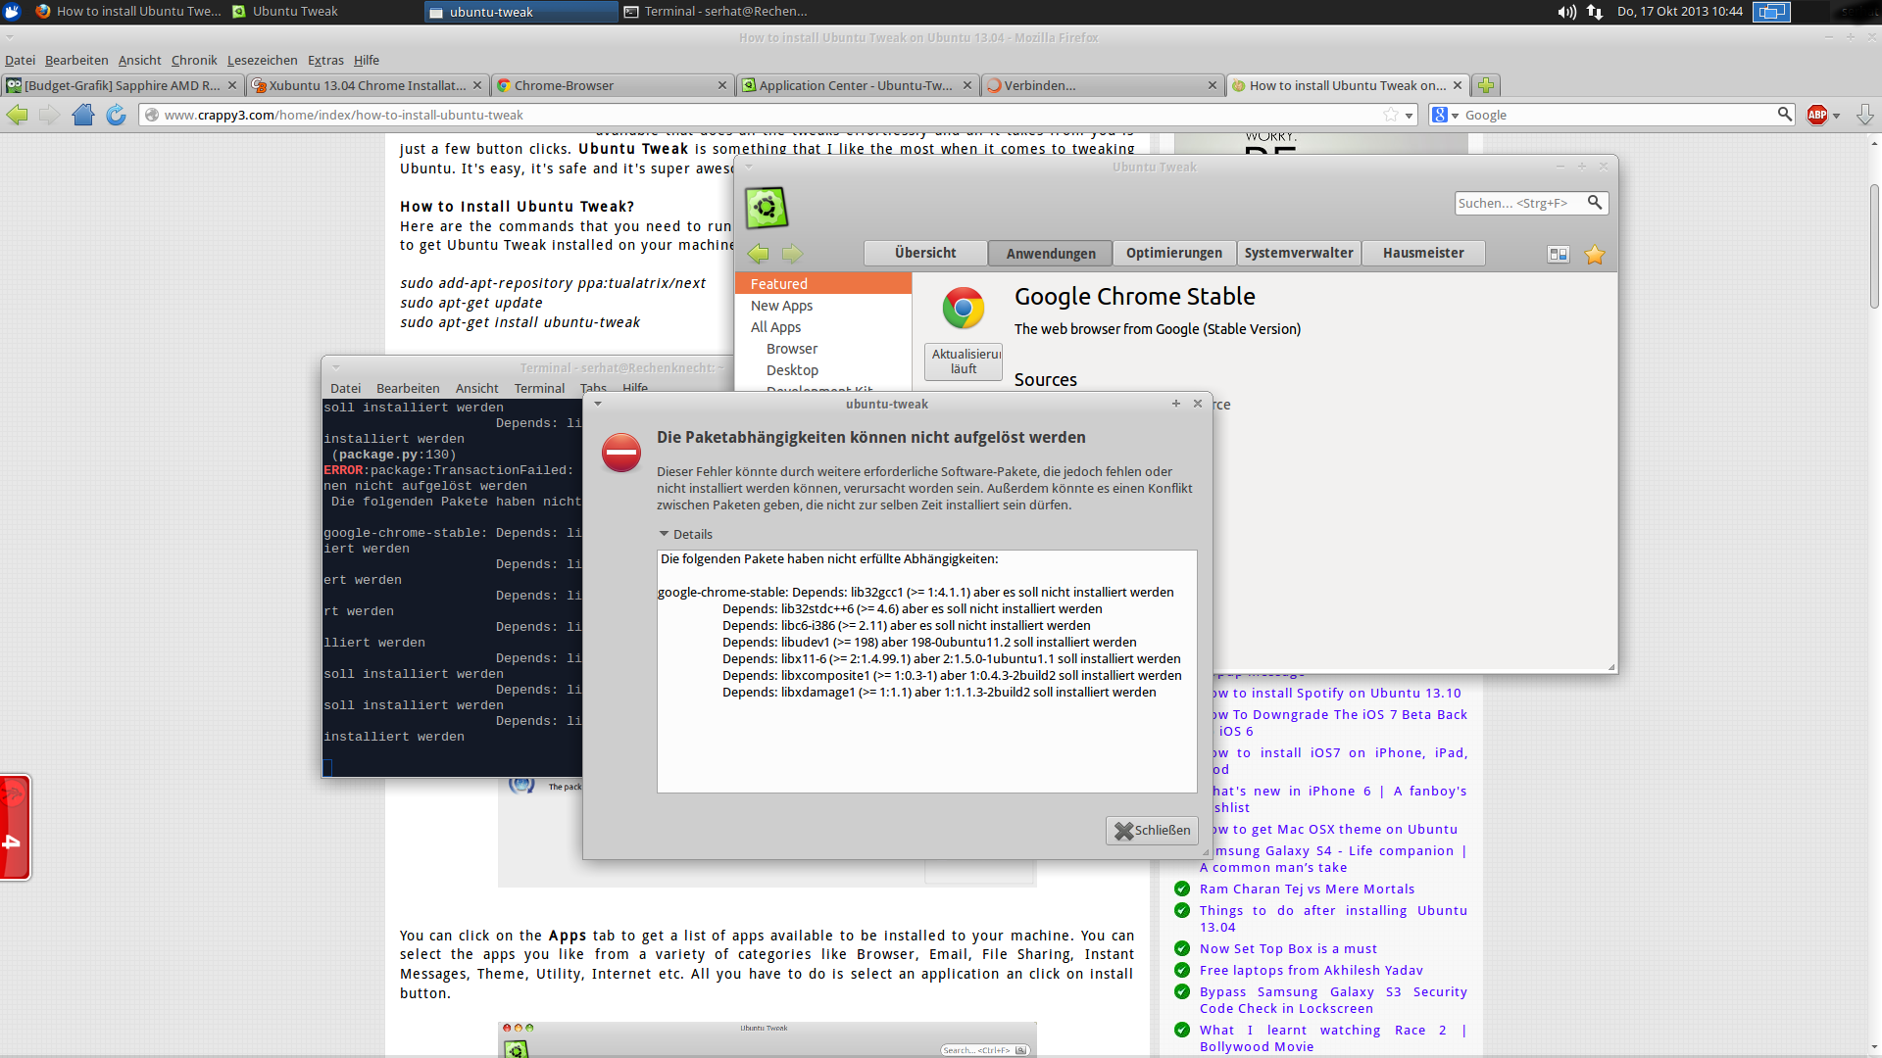The image size is (1882, 1058).
Task: Open URL history dropdown arrow
Action: click(1410, 115)
